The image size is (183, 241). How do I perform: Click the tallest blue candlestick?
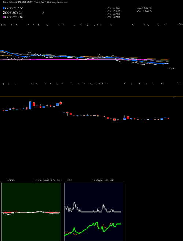point(30,105)
